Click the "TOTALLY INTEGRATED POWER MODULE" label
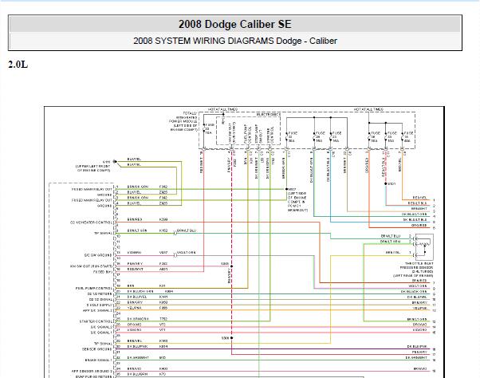Screen dimensions: 480x378 [x=183, y=121]
